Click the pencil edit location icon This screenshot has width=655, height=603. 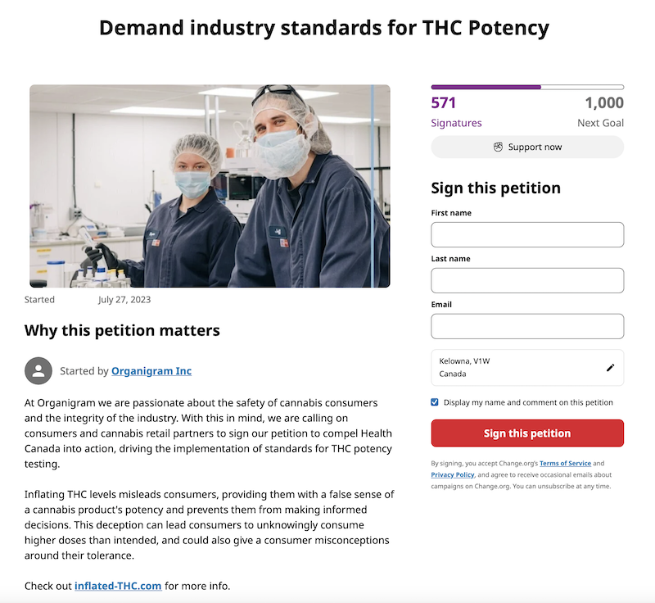(x=610, y=368)
